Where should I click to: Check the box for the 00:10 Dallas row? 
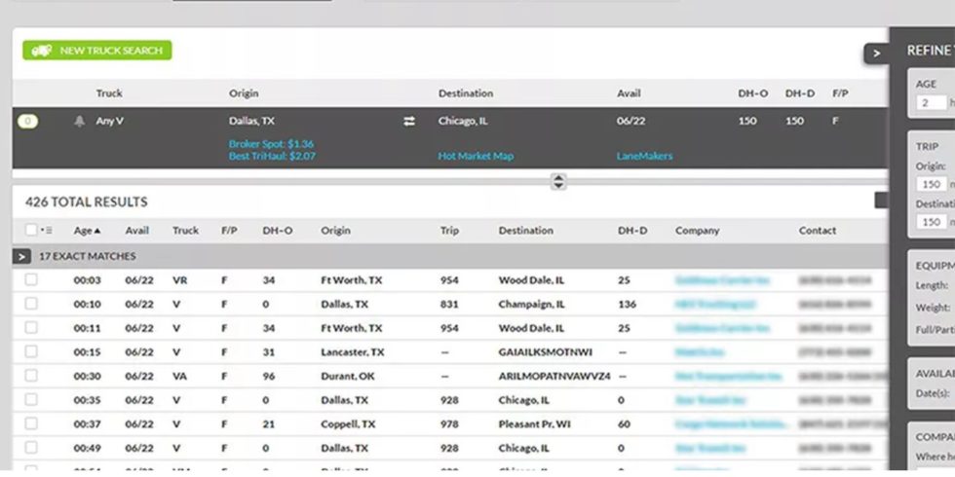31,304
